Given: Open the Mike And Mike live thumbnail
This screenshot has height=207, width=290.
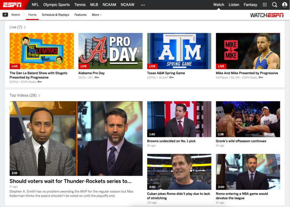Looking at the screenshot, I should pyautogui.click(x=248, y=51).
